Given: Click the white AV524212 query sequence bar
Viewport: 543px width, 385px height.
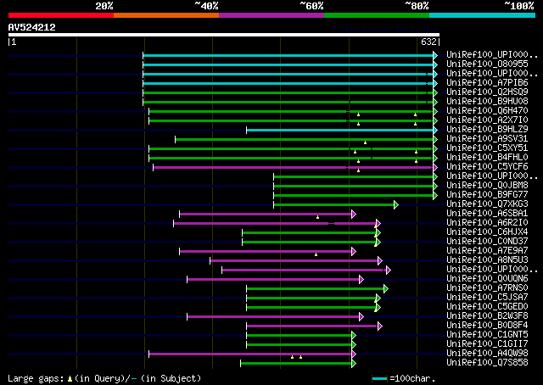Looking at the screenshot, I should click(224, 35).
